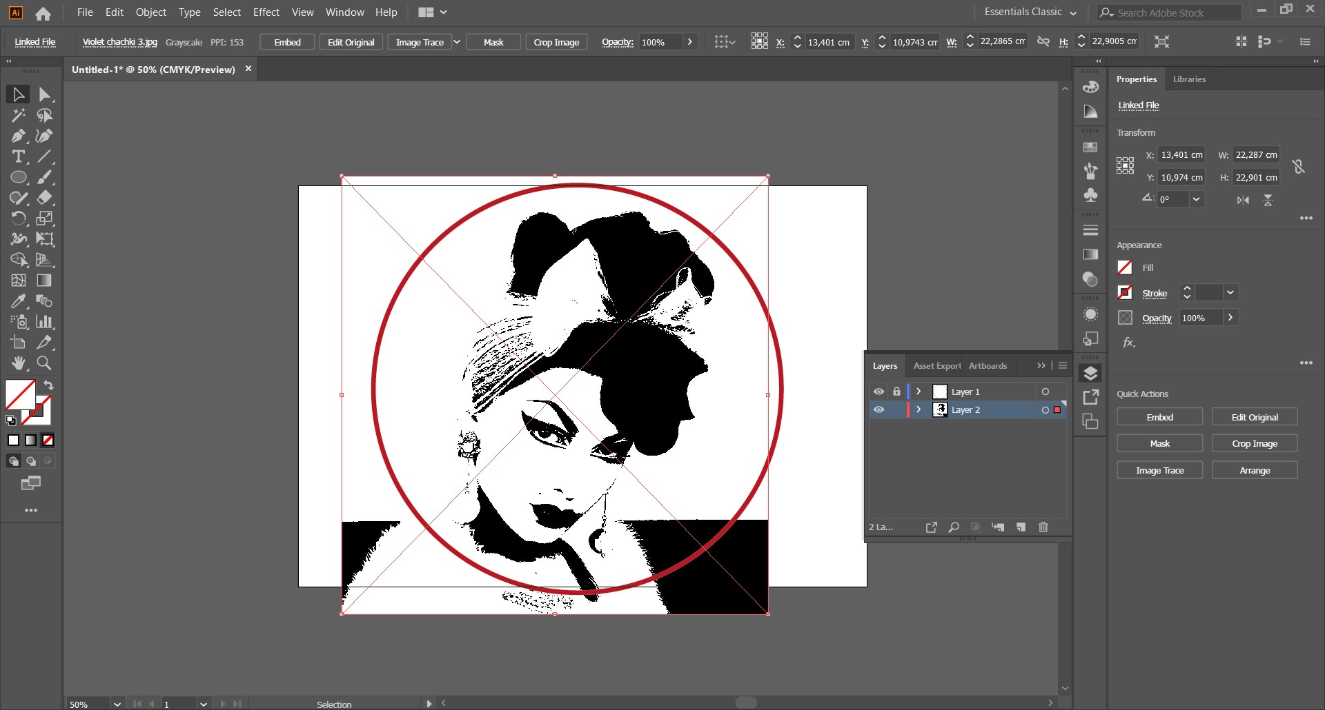Open stroke weight dropdown in Properties

point(1230,293)
